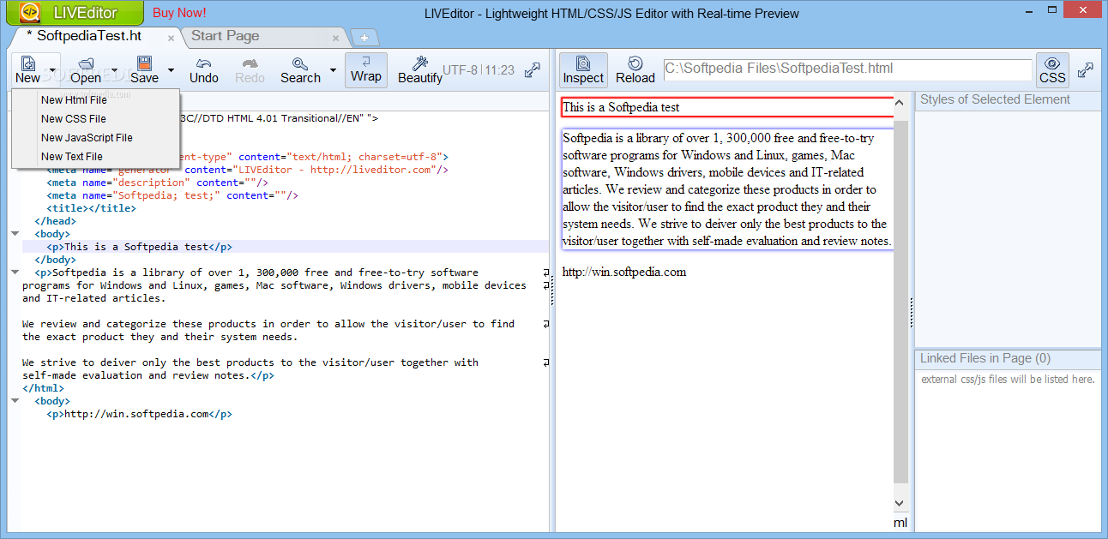
Task: Collapse the second body tag fold arrow
Action: pos(15,400)
